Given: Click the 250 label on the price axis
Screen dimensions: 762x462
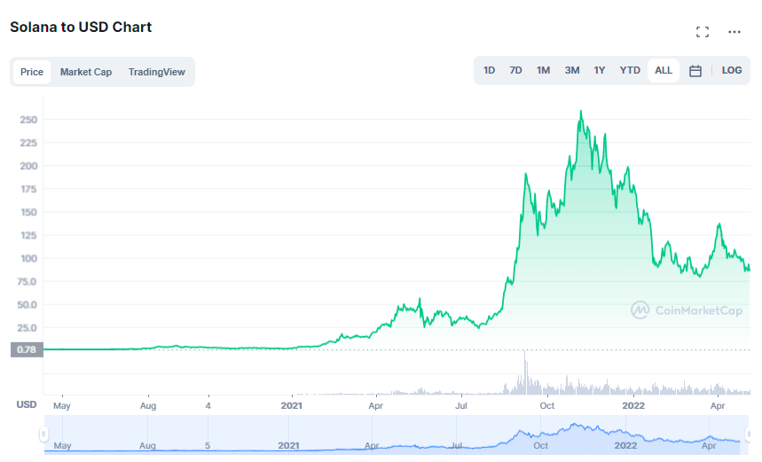Looking at the screenshot, I should (28, 120).
